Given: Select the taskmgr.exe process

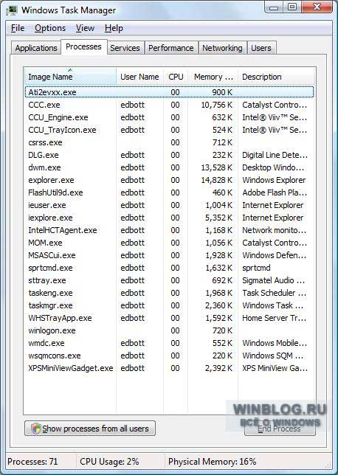Looking at the screenshot, I should pyautogui.click(x=169, y=305).
